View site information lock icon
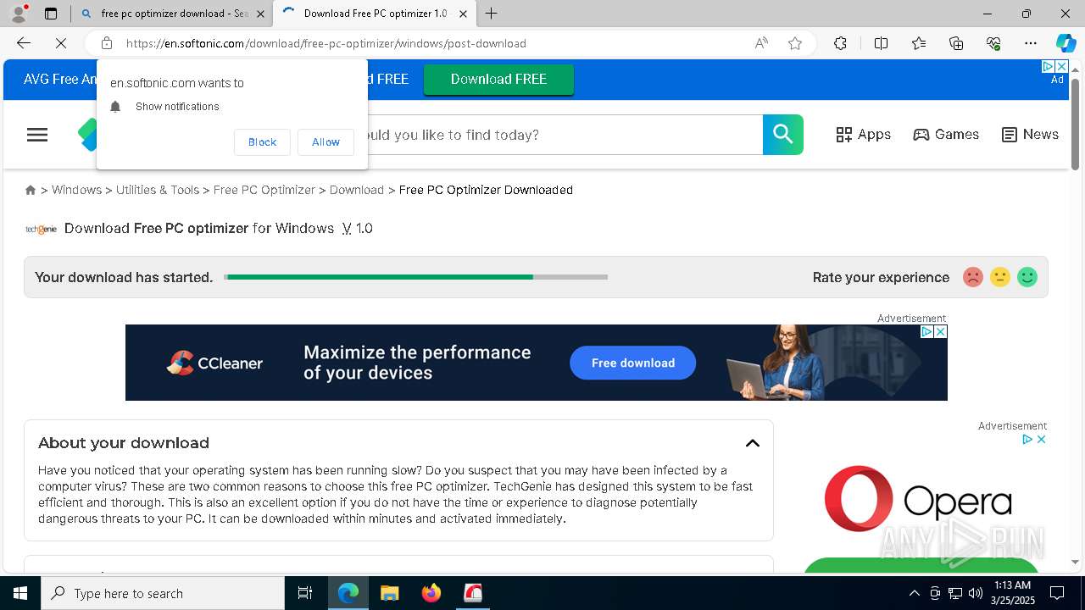This screenshot has width=1085, height=610. point(107,43)
